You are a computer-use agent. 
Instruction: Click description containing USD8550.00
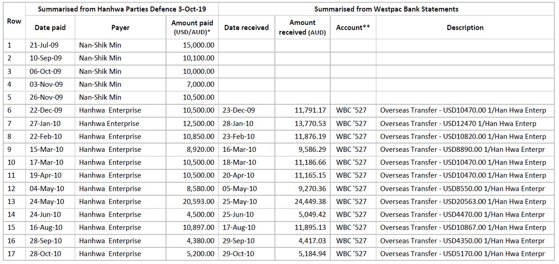[x=463, y=188]
